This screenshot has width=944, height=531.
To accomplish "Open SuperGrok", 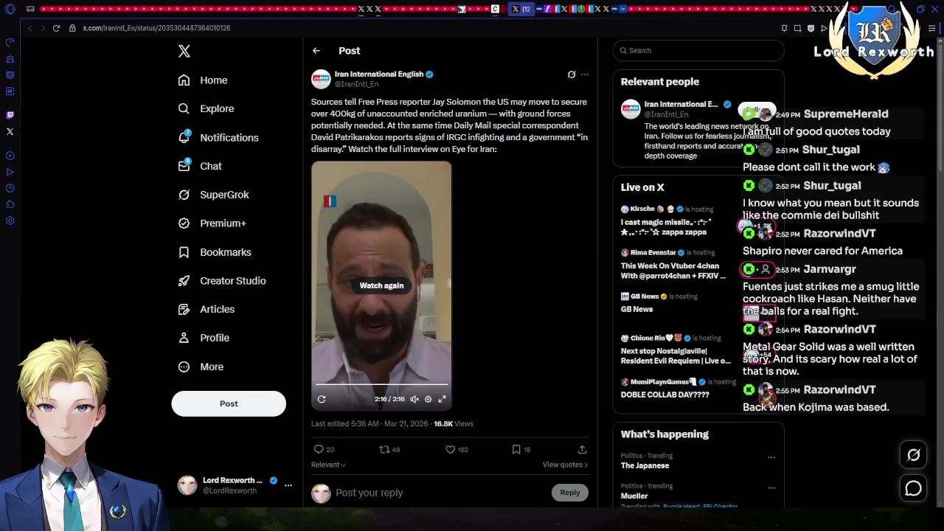I will point(215,195).
